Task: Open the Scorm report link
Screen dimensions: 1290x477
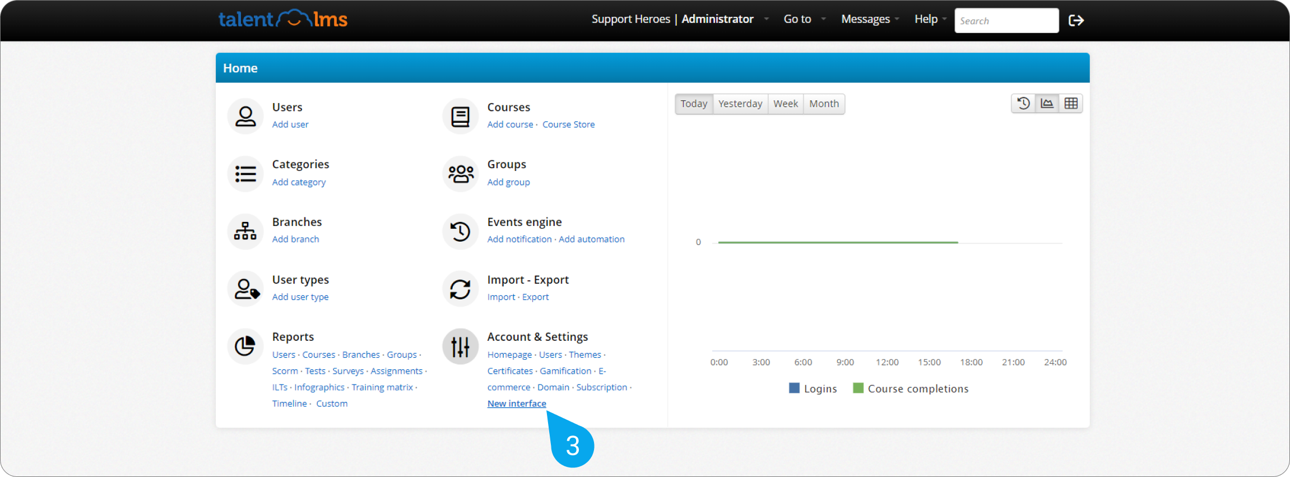Action: 285,371
